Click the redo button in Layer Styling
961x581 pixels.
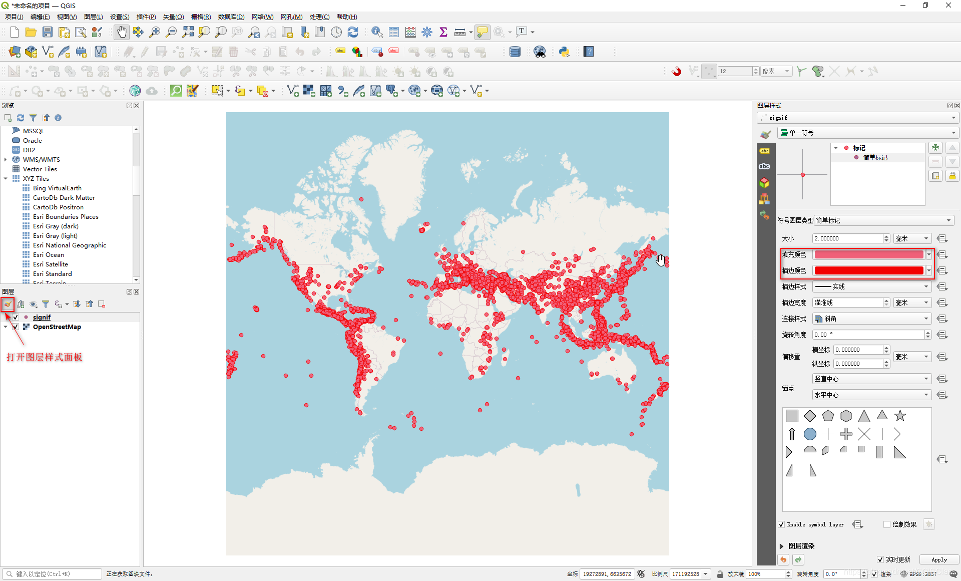click(x=798, y=559)
